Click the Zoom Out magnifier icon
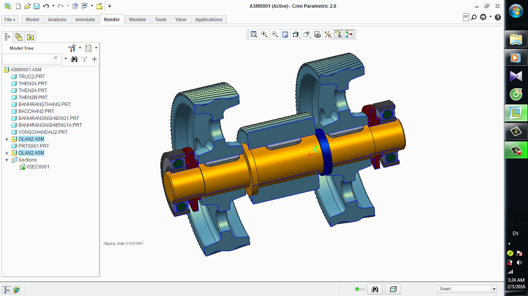528x296 pixels. click(x=275, y=34)
